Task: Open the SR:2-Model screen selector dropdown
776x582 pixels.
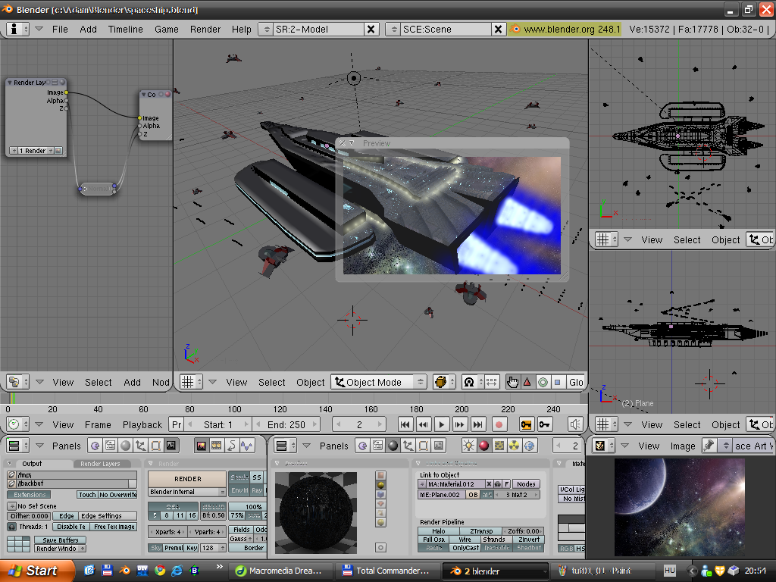Action: coord(266,29)
